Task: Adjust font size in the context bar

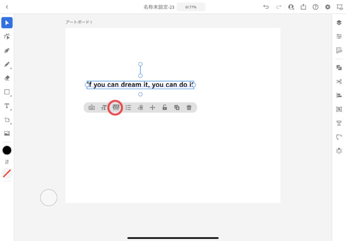Action: [104, 107]
